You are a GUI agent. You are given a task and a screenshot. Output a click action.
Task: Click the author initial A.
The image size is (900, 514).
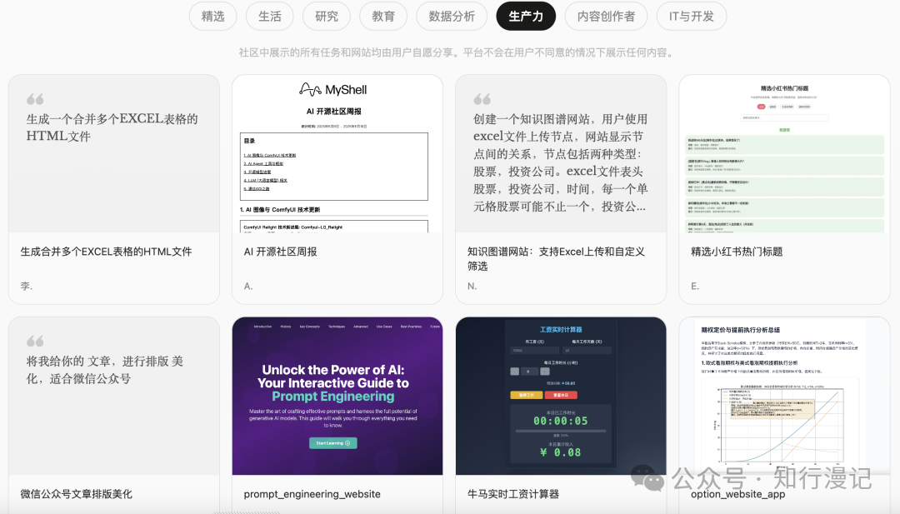[x=248, y=286]
